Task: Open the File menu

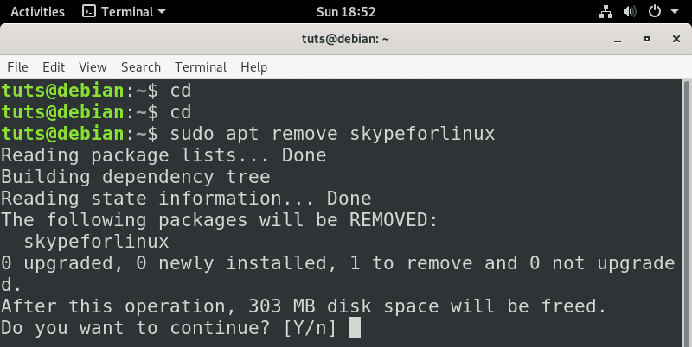Action: tap(17, 66)
